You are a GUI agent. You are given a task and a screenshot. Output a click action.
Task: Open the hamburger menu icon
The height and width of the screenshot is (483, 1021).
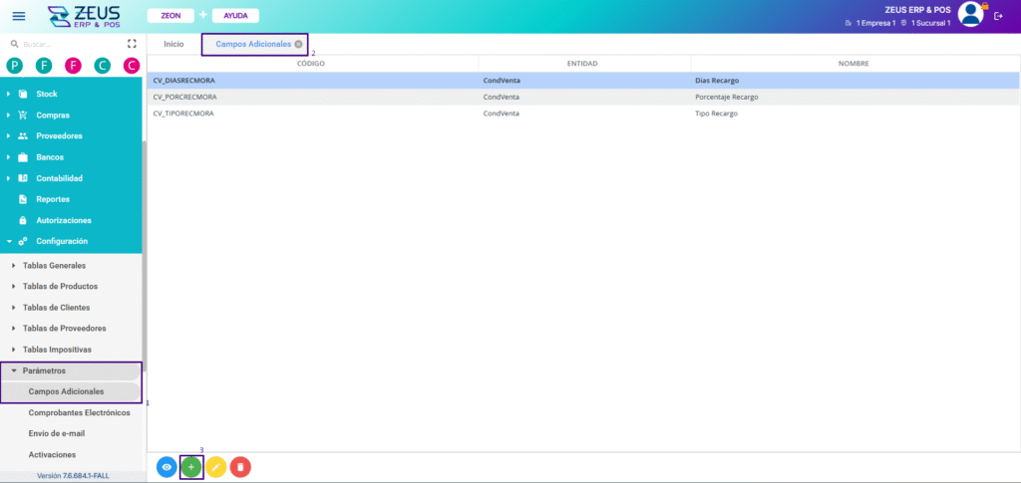tap(19, 16)
